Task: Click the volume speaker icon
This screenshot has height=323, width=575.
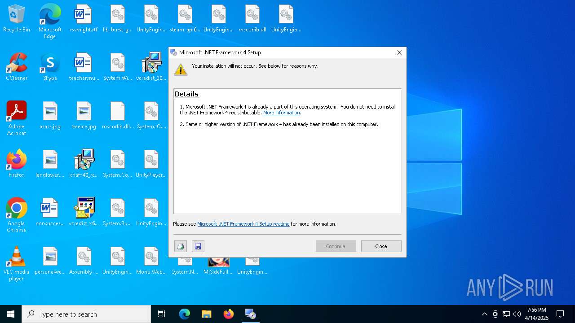Action: (x=517, y=314)
